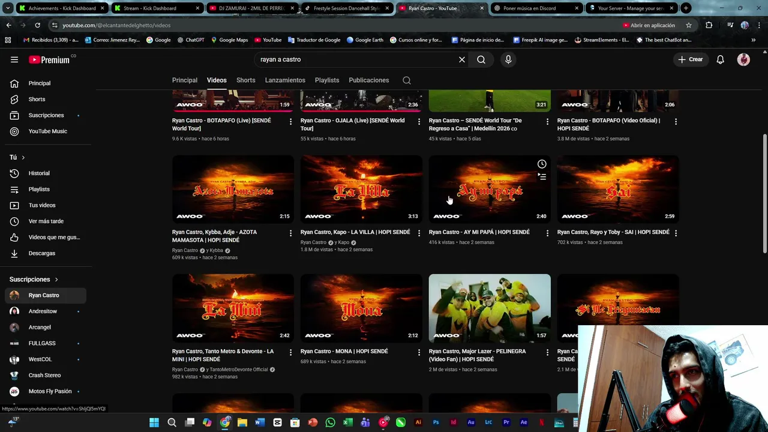Expand the Tú section chevron
Image resolution: width=768 pixels, height=432 pixels.
[x=23, y=158]
